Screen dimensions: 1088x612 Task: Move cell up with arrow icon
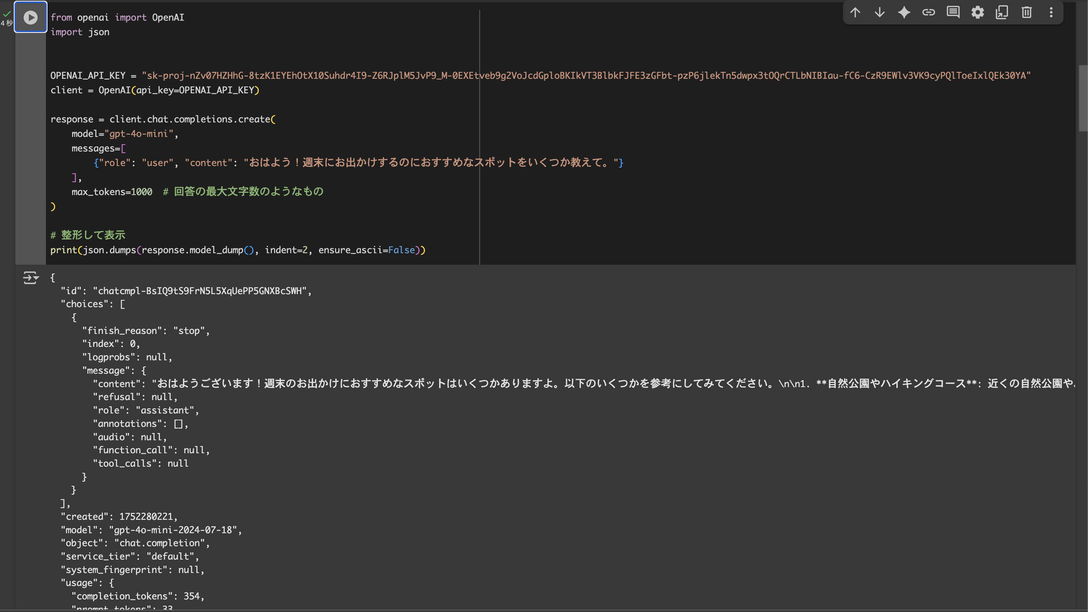tap(855, 13)
